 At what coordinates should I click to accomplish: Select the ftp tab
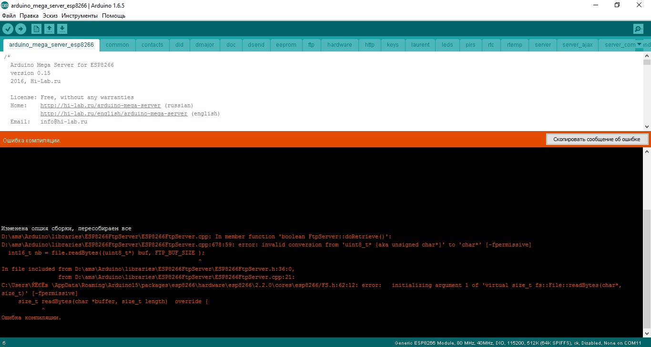point(311,45)
